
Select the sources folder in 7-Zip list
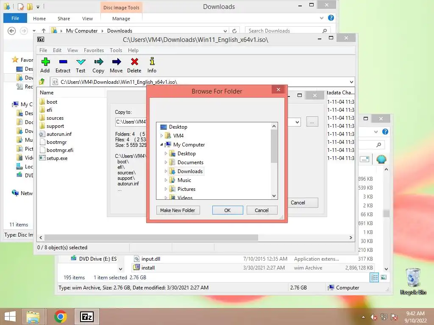[x=55, y=118]
